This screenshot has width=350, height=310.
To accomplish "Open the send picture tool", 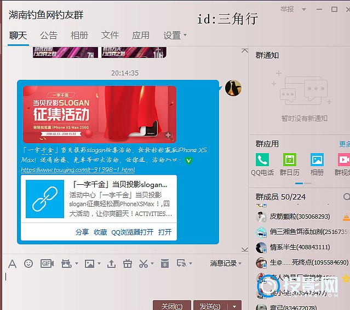I will [89, 264].
